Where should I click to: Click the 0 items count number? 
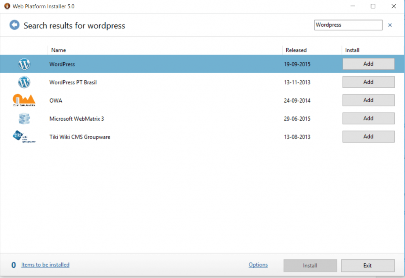coord(13,265)
